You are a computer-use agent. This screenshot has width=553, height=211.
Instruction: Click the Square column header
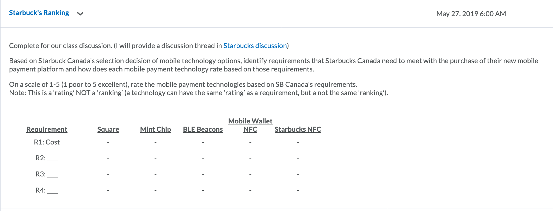point(108,129)
